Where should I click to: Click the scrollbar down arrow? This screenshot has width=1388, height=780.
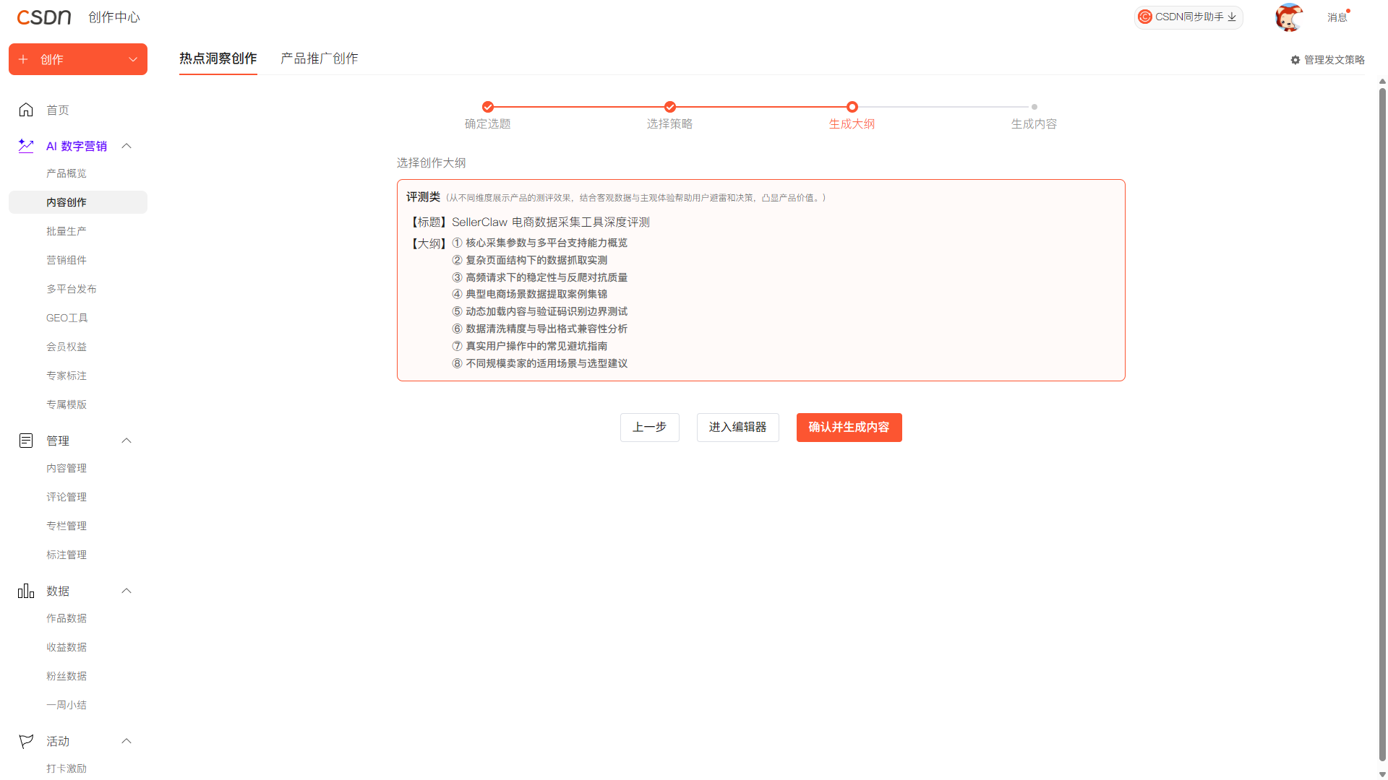[x=1382, y=774]
